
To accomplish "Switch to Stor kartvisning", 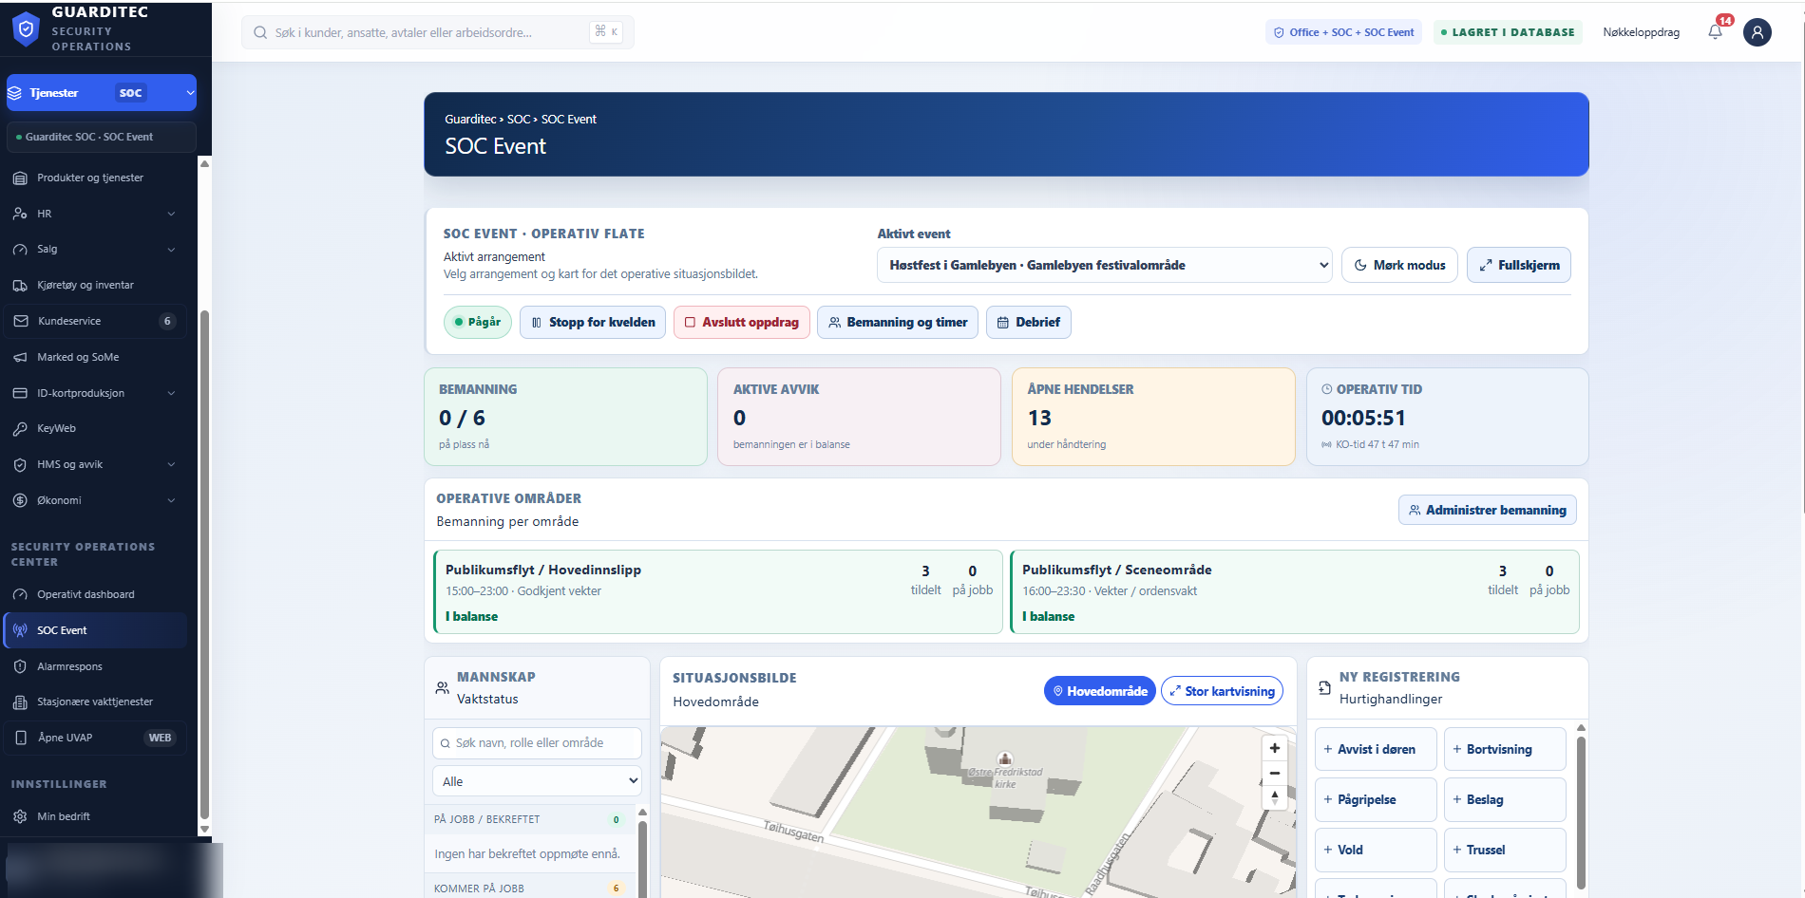I will (x=1222, y=691).
